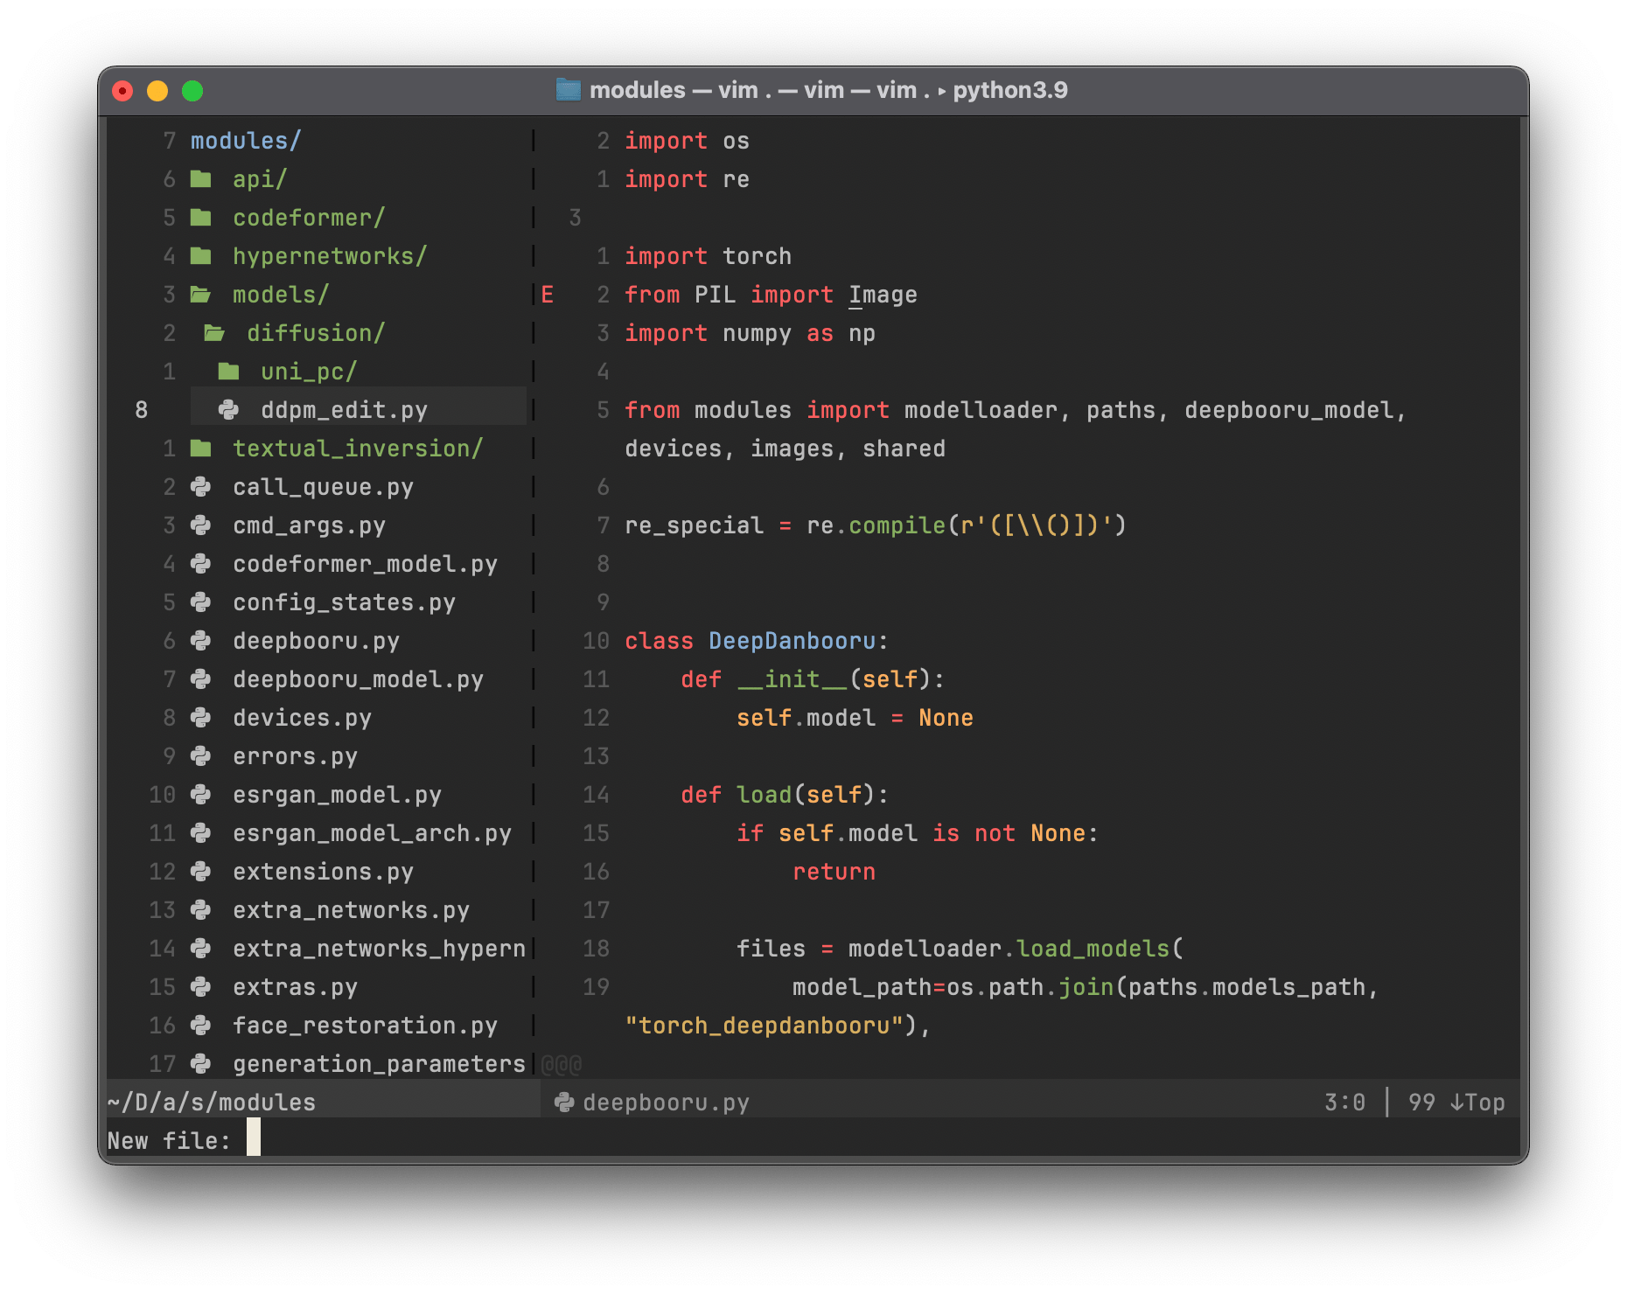Click the Python icon beside extra_networks_hypern
Screen dimensions: 1627x1294
pyautogui.click(x=201, y=949)
